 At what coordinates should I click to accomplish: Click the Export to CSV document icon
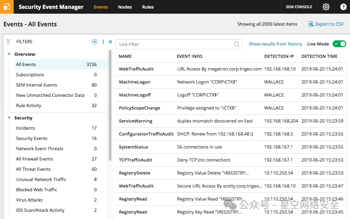click(x=311, y=24)
